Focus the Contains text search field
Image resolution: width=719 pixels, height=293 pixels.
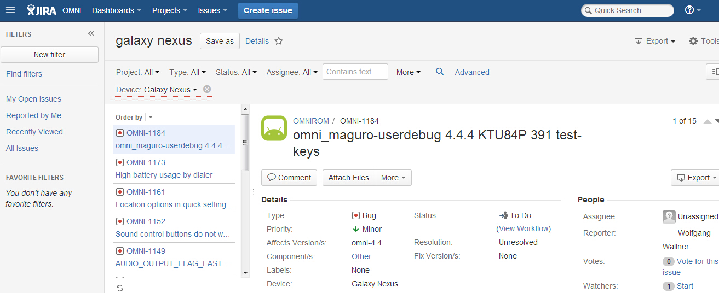pos(355,72)
